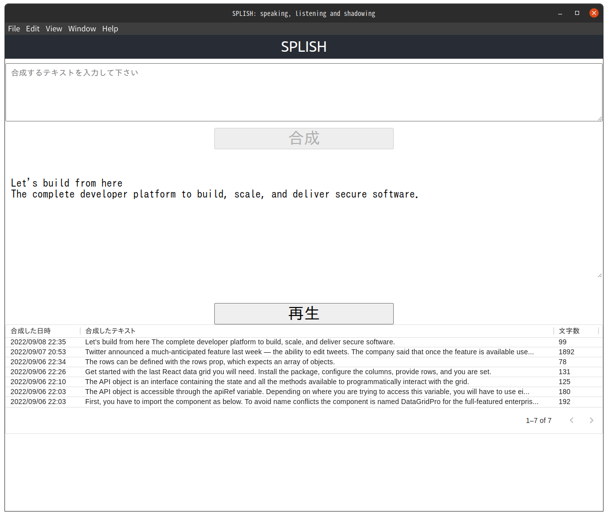The image size is (608, 516).
Task: Select the 2022/09/08 22:35 row date
Action: pyautogui.click(x=38, y=342)
